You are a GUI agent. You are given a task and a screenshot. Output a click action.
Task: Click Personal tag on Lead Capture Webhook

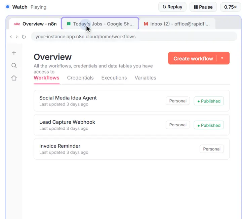click(x=178, y=125)
